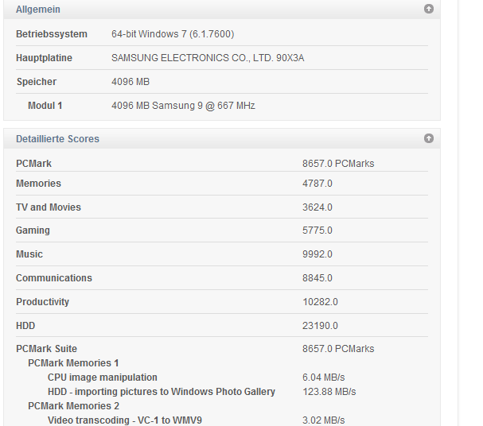
Task: Select the Betriebssystem row label
Action: pyautogui.click(x=53, y=34)
